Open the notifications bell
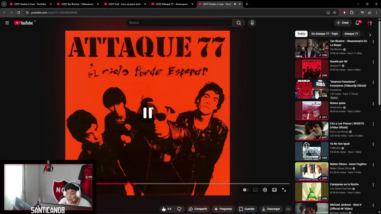This screenshot has width=381, height=214. pos(357,23)
